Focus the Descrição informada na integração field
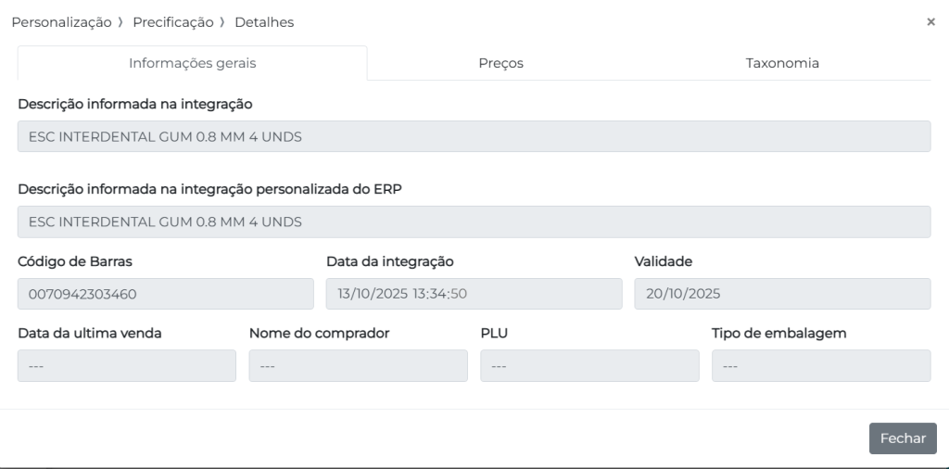This screenshot has width=949, height=469. point(474,136)
